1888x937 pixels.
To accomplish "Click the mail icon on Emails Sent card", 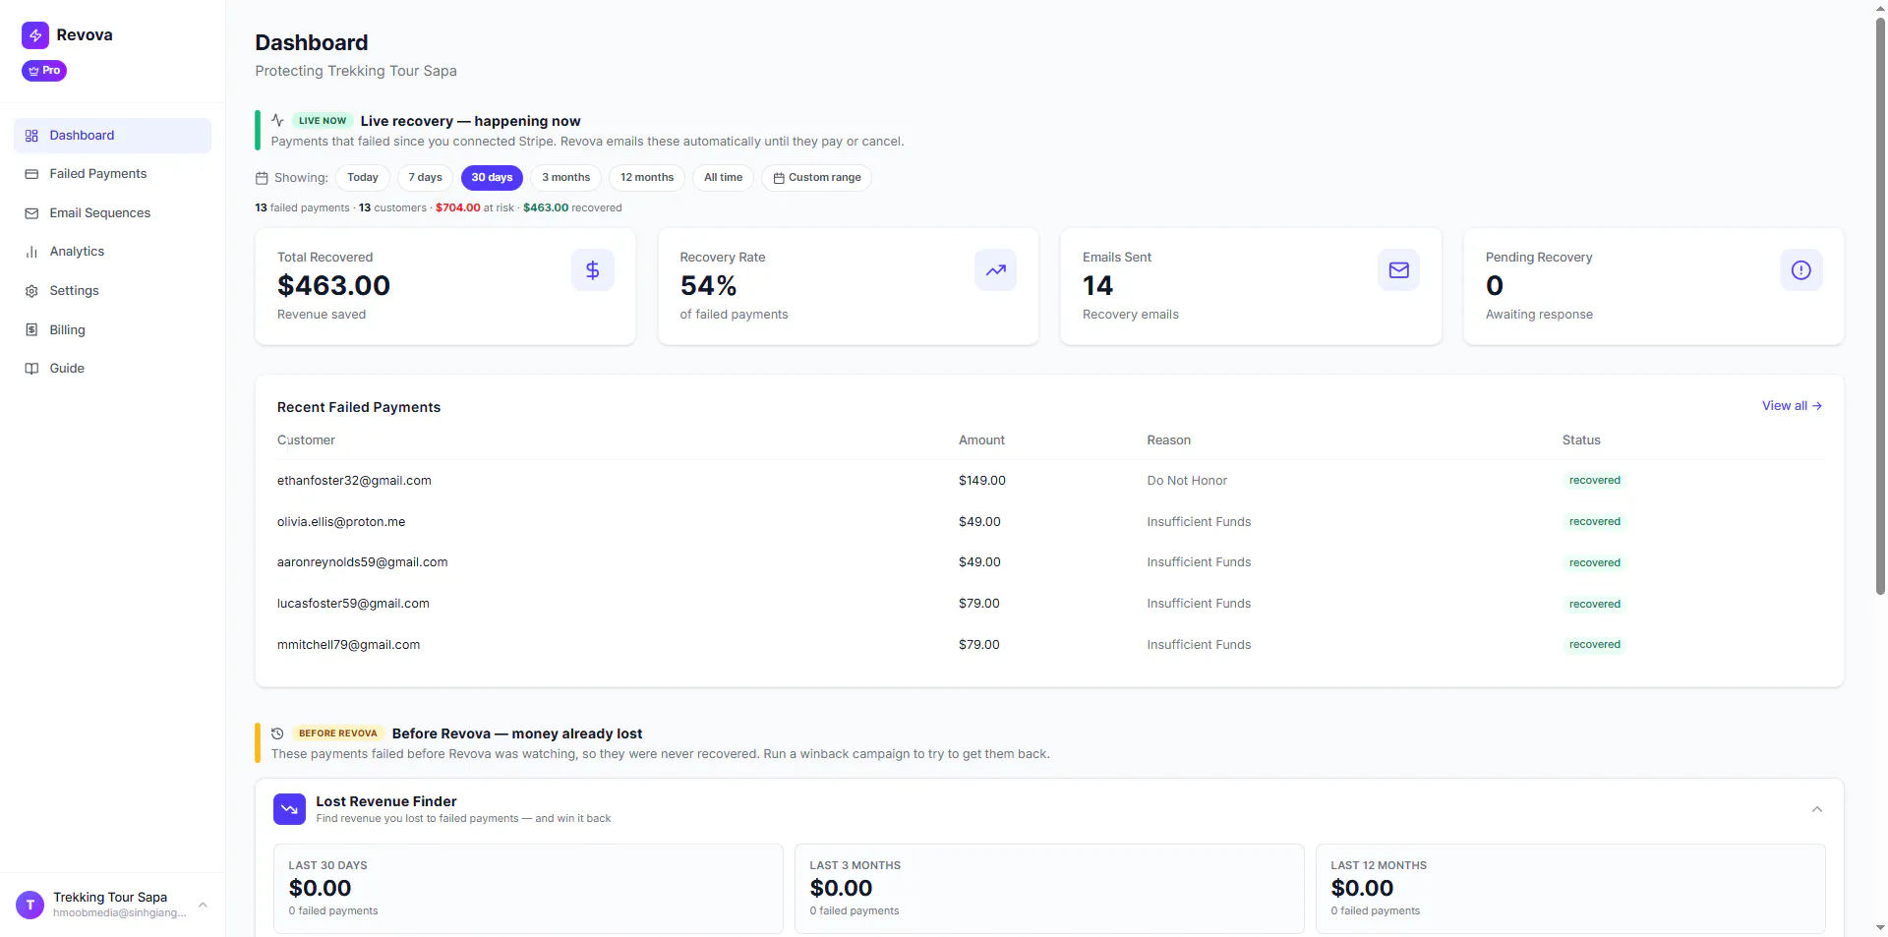I will click(x=1398, y=270).
